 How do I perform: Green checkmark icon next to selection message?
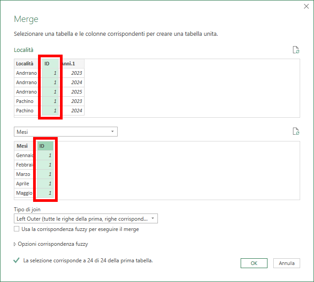coord(17,261)
